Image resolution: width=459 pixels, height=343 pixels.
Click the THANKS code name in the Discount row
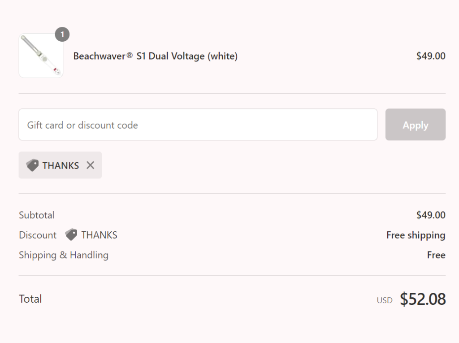coord(99,235)
